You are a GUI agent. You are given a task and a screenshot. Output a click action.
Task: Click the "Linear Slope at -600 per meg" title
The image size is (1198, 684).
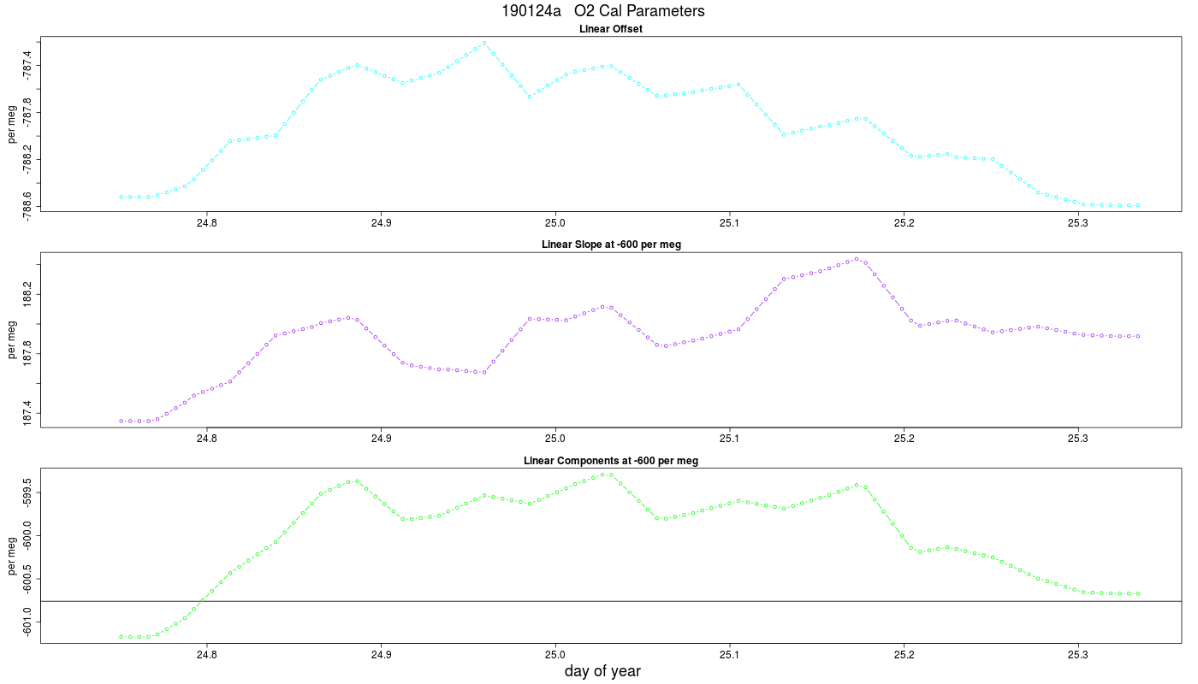point(611,245)
